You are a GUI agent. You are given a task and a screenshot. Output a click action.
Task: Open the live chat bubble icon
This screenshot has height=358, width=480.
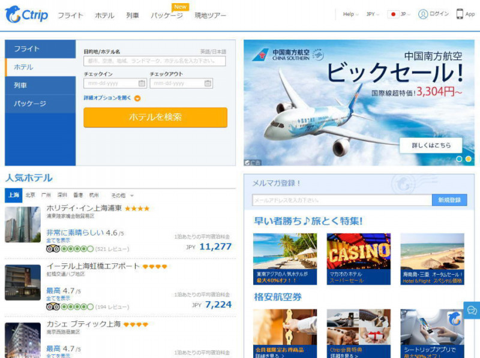coord(472,311)
